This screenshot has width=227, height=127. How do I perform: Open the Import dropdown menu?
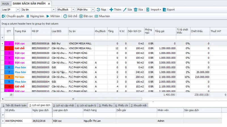pos(160,10)
